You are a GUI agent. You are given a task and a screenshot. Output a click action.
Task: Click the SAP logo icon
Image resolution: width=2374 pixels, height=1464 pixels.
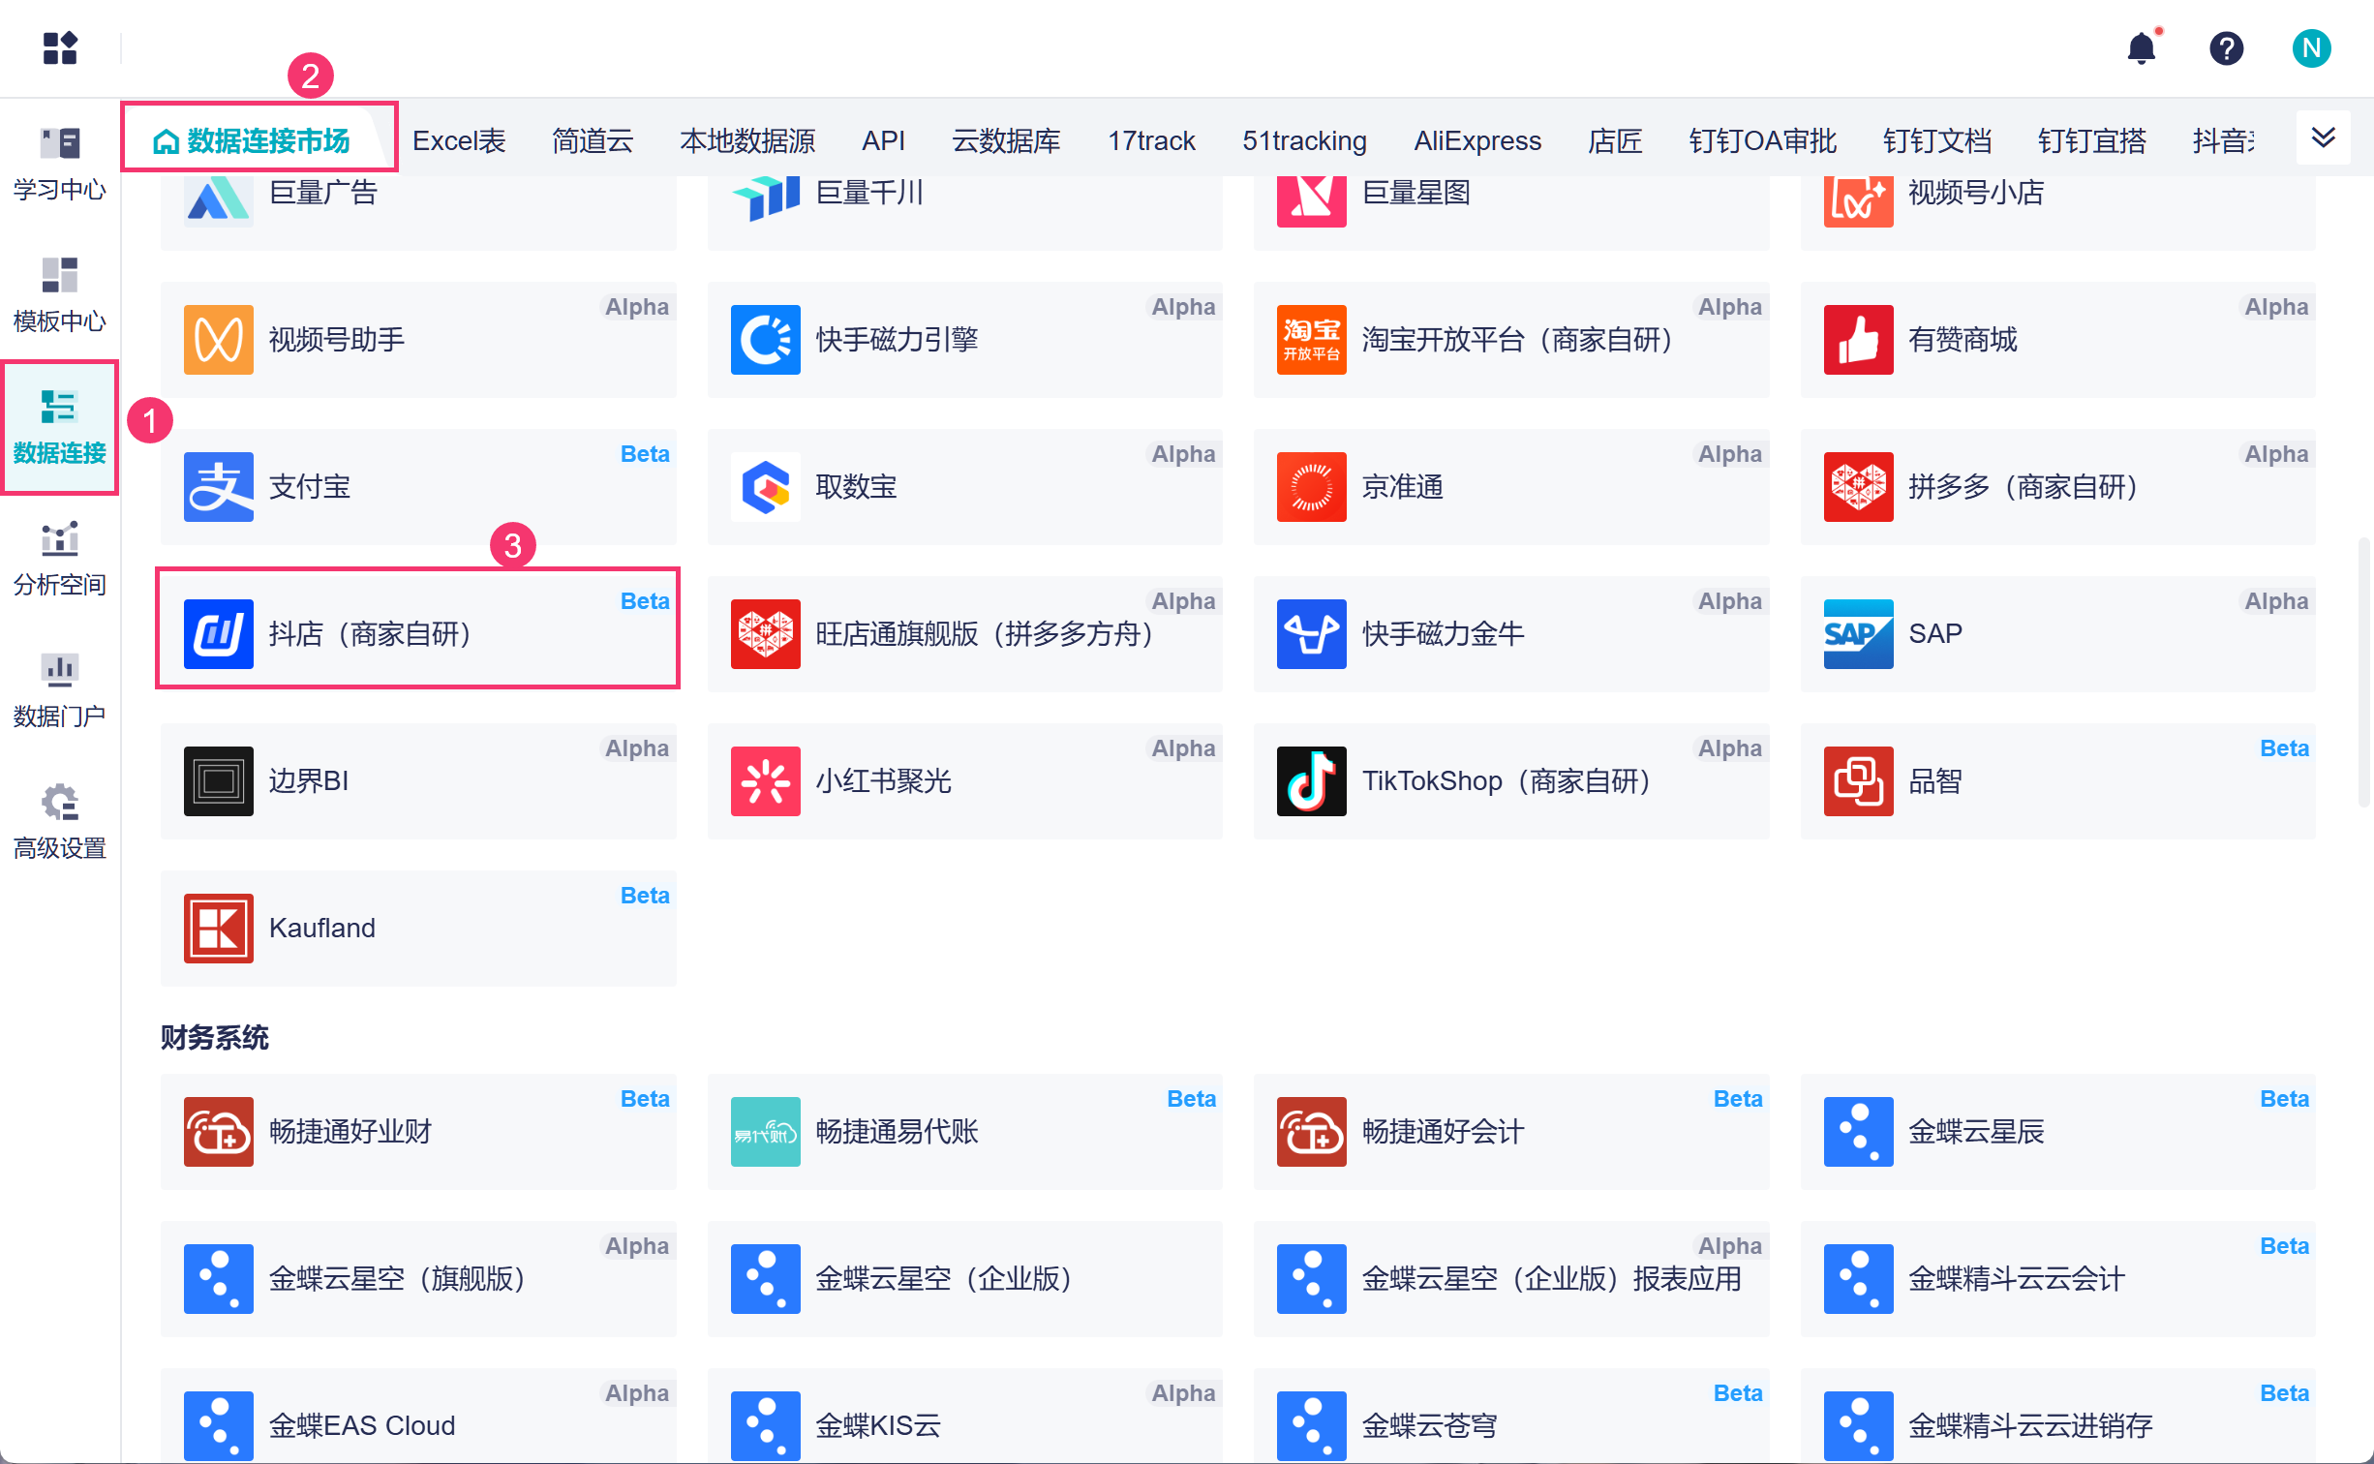(x=1859, y=634)
